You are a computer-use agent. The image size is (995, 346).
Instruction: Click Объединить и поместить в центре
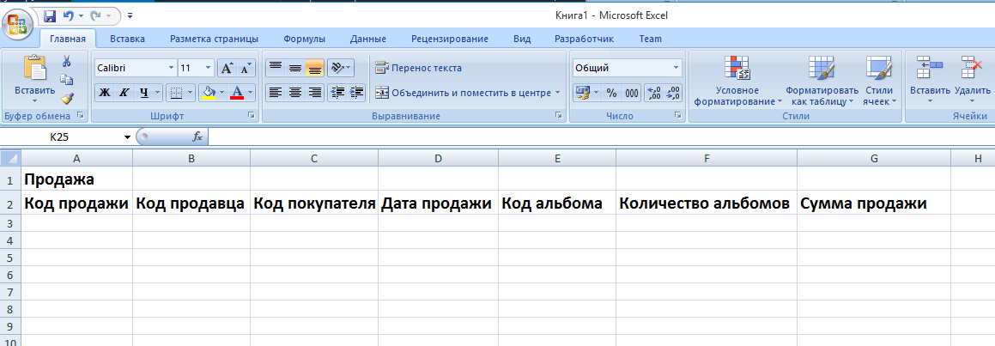click(463, 93)
